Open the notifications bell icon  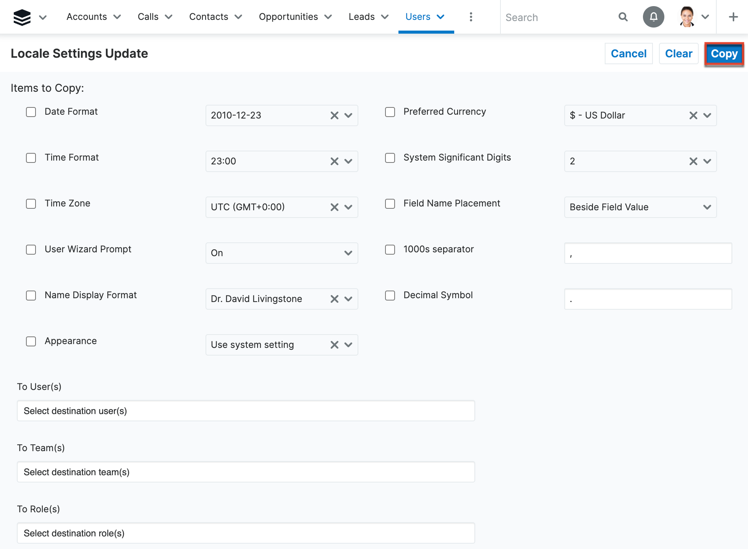(x=653, y=17)
